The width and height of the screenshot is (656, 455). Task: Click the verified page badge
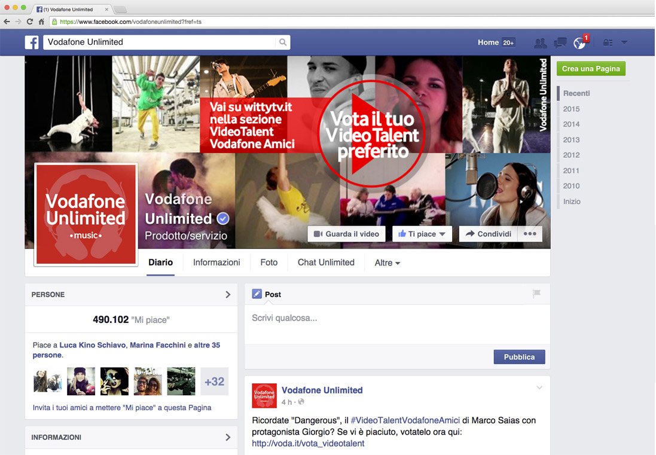click(223, 218)
